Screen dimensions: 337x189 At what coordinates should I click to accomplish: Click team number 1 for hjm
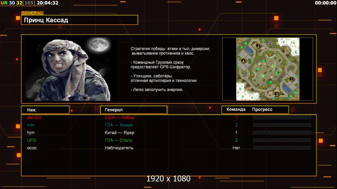pos(236,133)
